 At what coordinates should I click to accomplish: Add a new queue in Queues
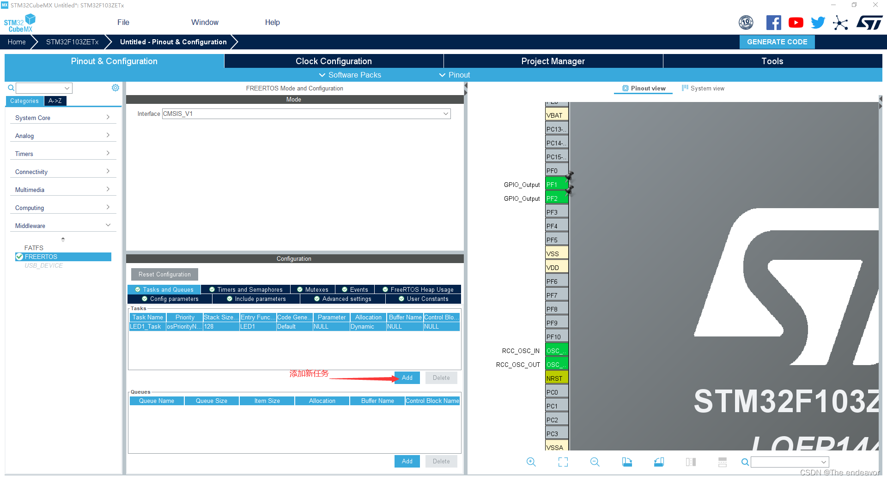[x=407, y=461]
